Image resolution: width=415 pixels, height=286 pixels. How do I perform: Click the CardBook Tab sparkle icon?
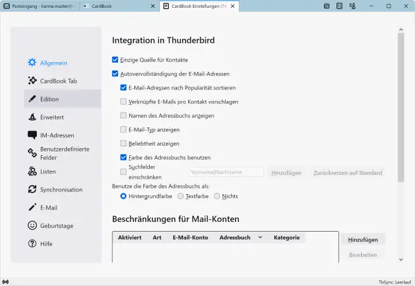[x=32, y=80]
